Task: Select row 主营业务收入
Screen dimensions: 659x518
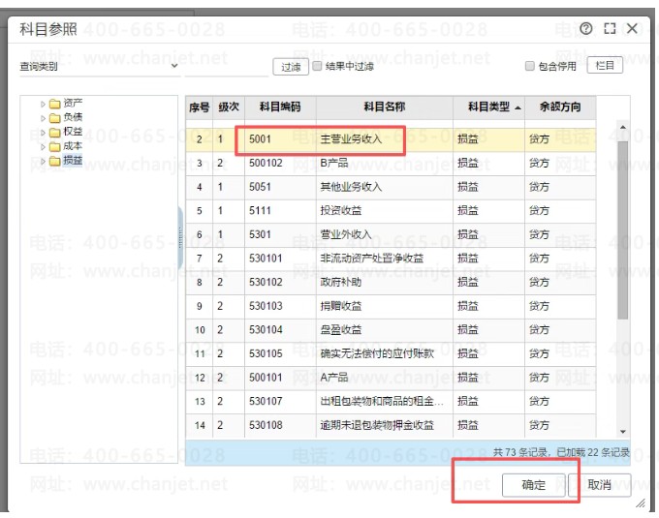Action: [x=391, y=139]
